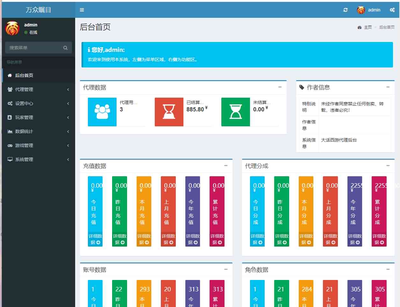Collapse the 代理数据 panel with its minus button

point(280,87)
